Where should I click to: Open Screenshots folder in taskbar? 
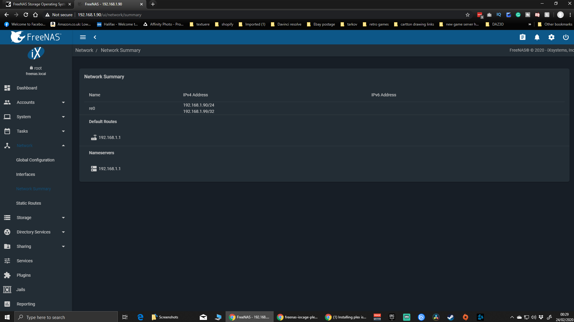coord(165,317)
